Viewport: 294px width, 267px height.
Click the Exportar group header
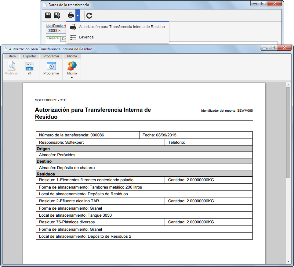click(x=29, y=56)
